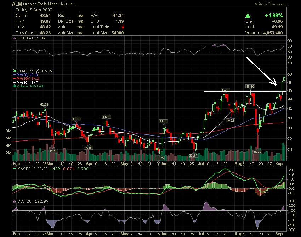This screenshot has height=237, width=301.
Task: Click the 2M volume axis label
Action: [x=8, y=153]
